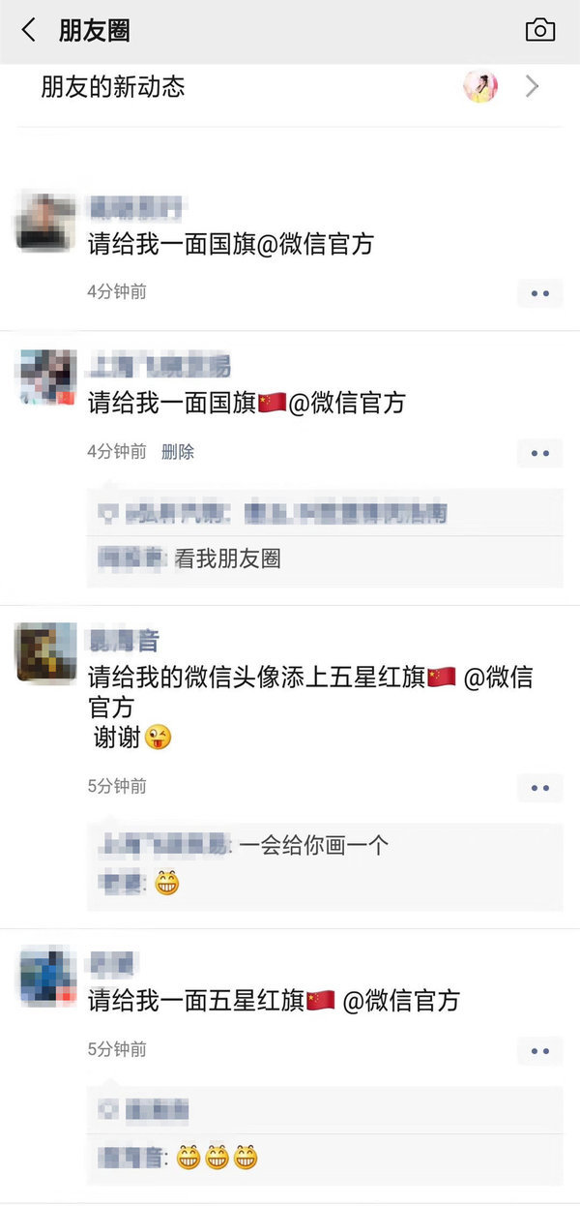
Task: Open third poster's brown avatar
Action: click(47, 652)
